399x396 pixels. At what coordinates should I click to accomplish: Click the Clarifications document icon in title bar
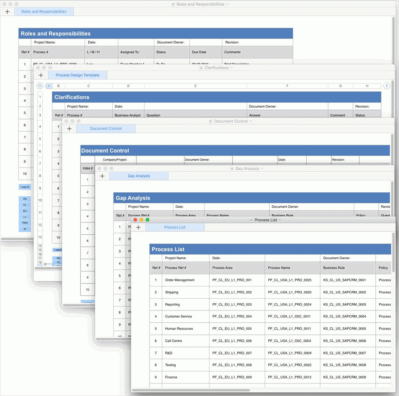(x=201, y=68)
